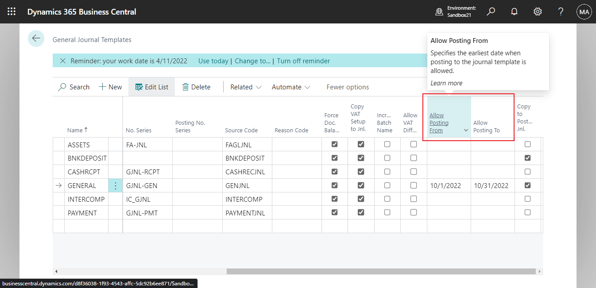Navigate back using the circular back arrow

tap(36, 38)
